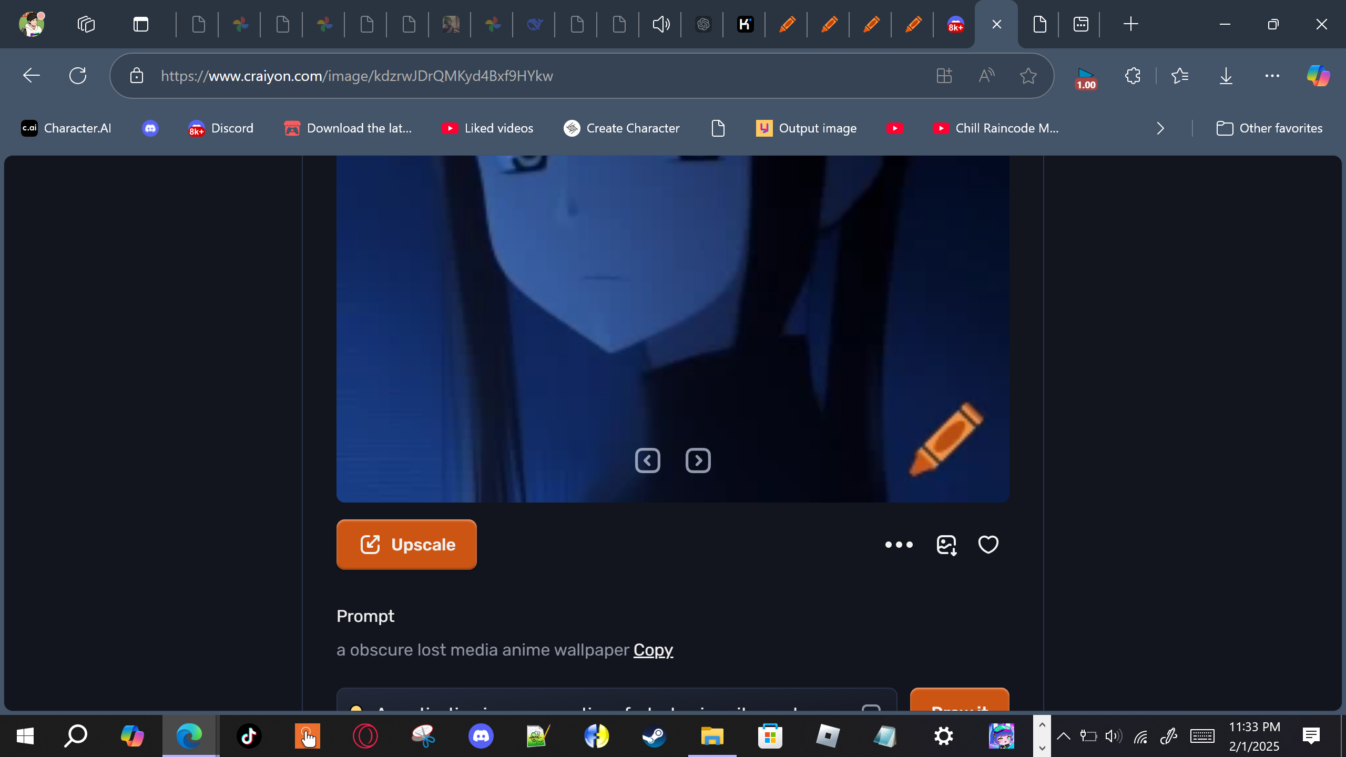The image size is (1346, 757).
Task: Like the image with heart icon
Action: coord(988,545)
